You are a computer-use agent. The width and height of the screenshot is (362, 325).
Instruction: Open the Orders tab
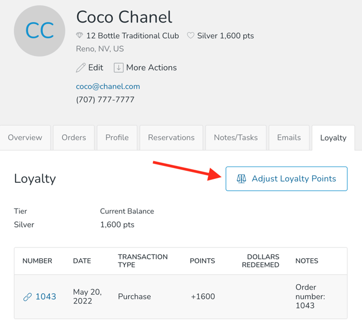click(73, 138)
